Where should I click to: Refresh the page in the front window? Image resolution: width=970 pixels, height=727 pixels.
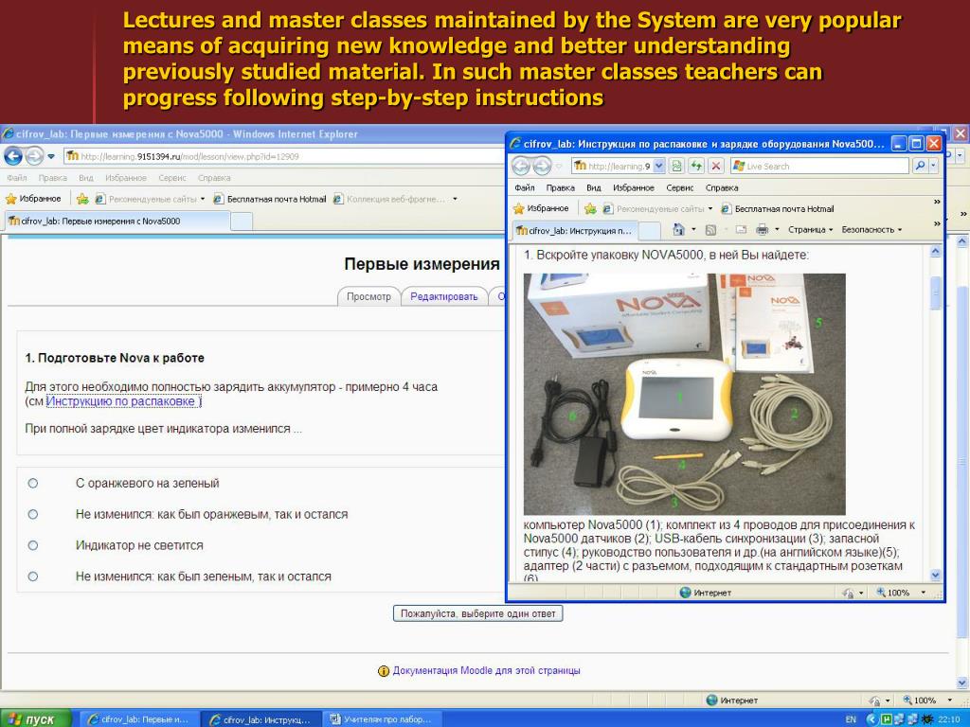(x=696, y=166)
